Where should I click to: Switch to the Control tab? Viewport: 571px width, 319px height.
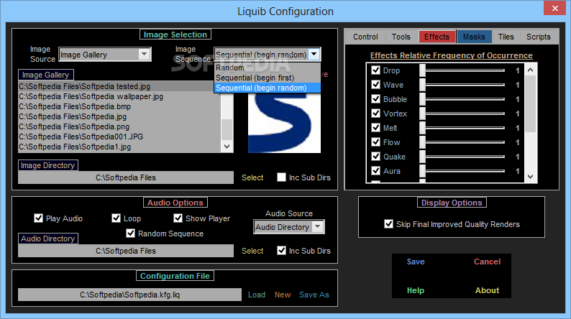[365, 37]
